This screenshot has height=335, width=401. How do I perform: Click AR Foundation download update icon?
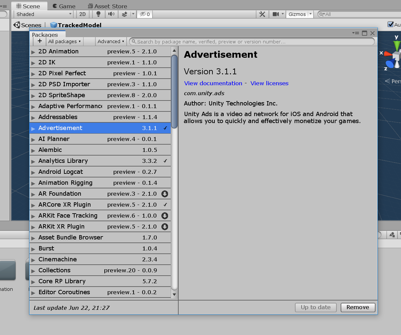point(165,194)
